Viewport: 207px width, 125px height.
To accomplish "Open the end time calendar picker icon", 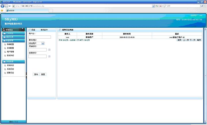I will (49, 56).
